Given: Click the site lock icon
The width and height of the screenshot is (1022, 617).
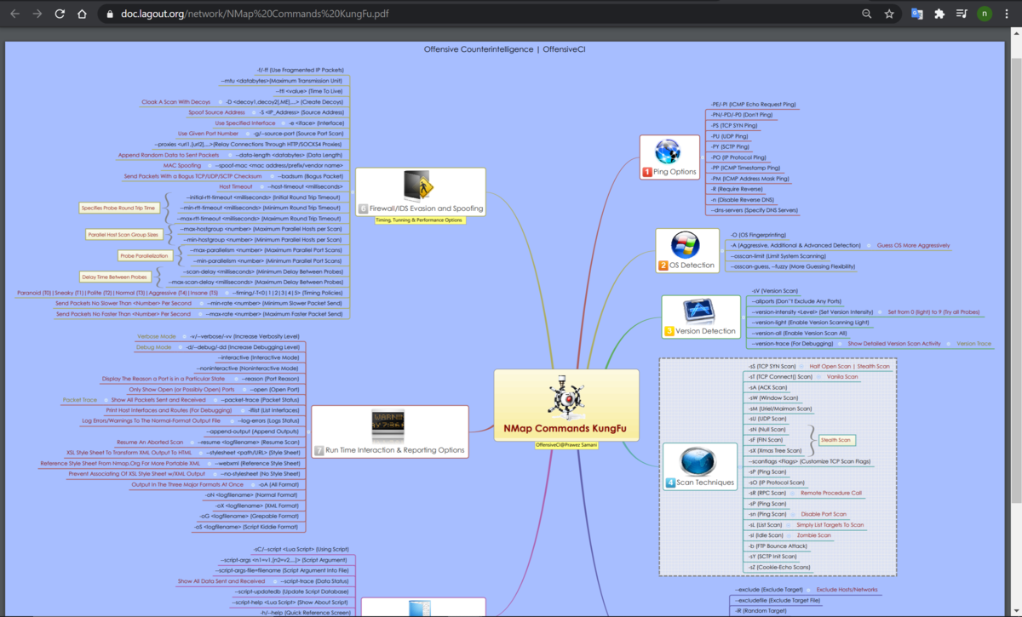Looking at the screenshot, I should point(109,14).
